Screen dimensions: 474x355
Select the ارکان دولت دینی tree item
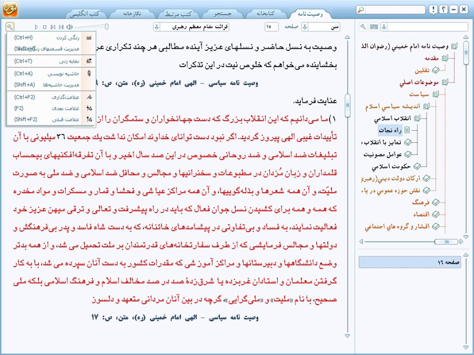(391, 179)
